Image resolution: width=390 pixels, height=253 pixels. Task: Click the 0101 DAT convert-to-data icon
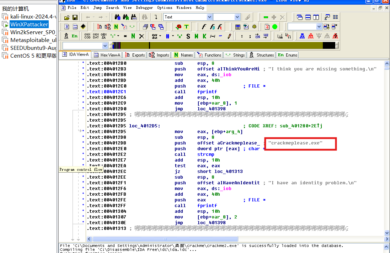click(x=96, y=36)
